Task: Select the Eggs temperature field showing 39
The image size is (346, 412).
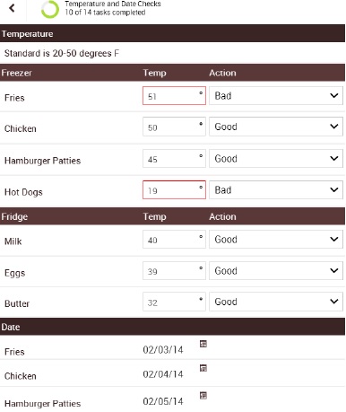Action: click(x=174, y=271)
